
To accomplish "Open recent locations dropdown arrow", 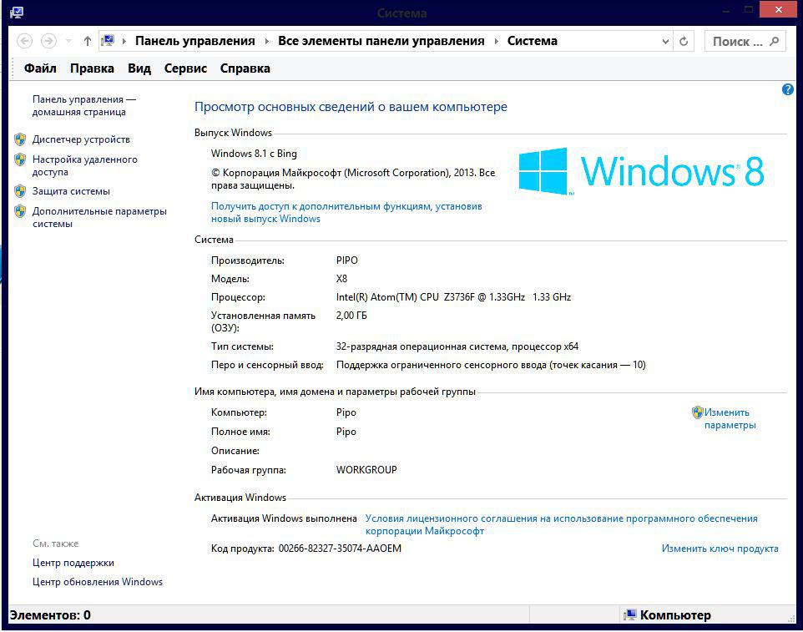I will click(x=68, y=41).
